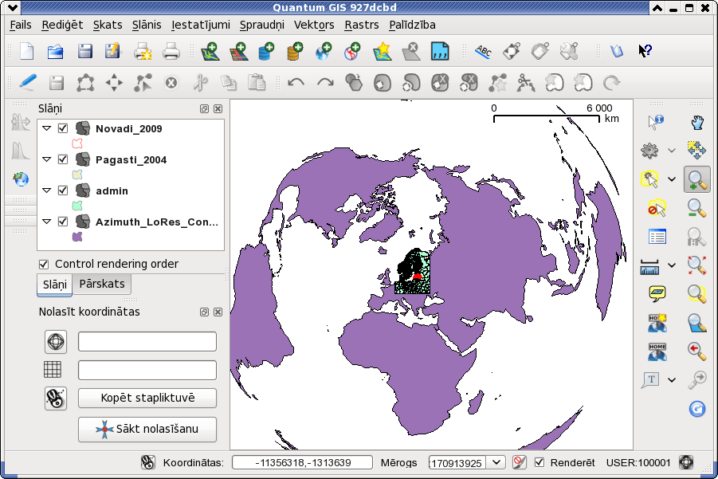Add PostGIS layer database icon

(x=266, y=51)
